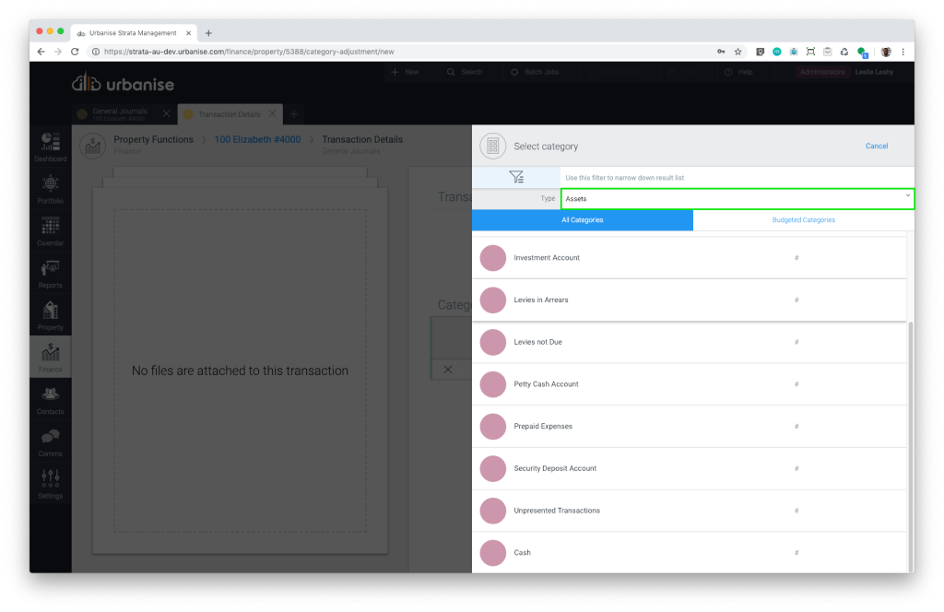Bookmark this page with the star icon
The image size is (944, 612).
pyautogui.click(x=737, y=52)
